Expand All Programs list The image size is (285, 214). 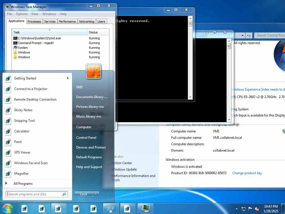tap(37, 183)
